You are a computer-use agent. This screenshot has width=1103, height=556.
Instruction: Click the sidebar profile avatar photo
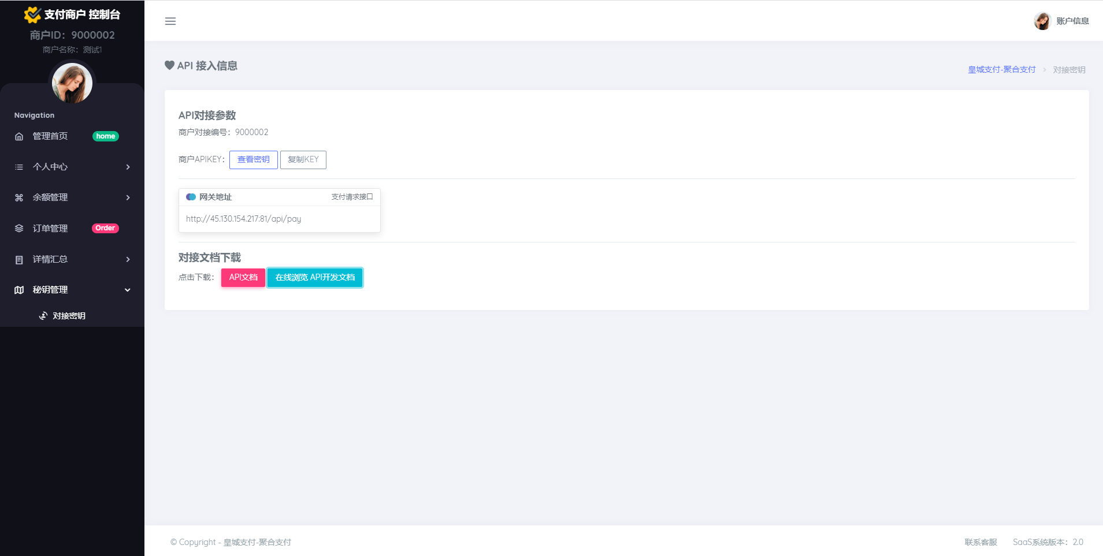[x=72, y=83]
